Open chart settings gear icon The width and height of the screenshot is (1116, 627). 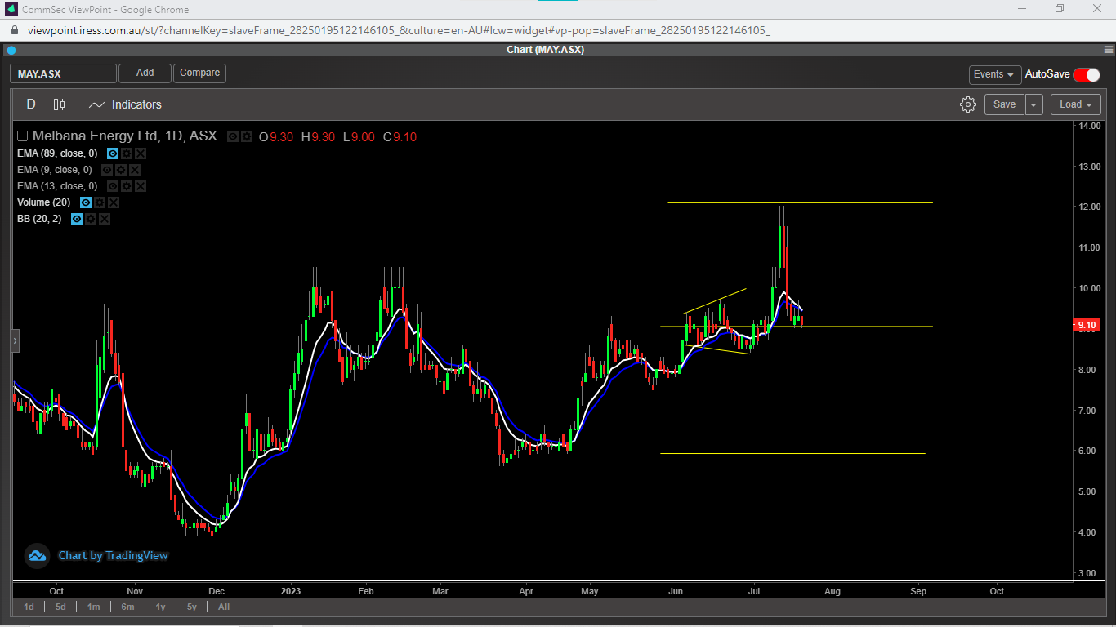click(968, 104)
